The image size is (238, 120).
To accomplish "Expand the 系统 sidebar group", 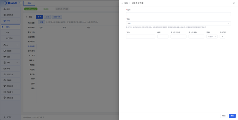I will (x=17, y=63).
